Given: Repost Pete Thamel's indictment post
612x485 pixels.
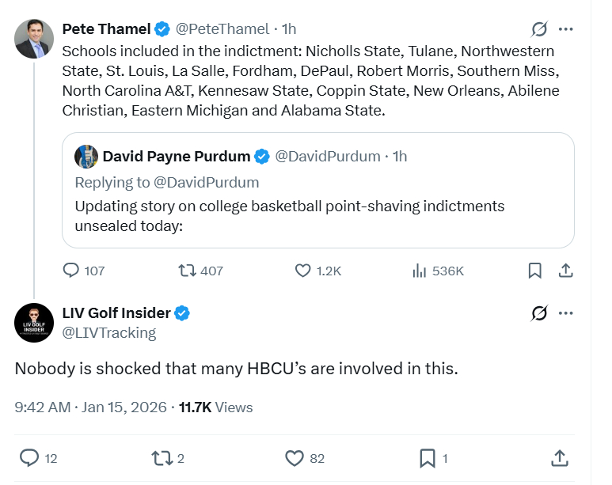Looking at the screenshot, I should click(x=188, y=271).
